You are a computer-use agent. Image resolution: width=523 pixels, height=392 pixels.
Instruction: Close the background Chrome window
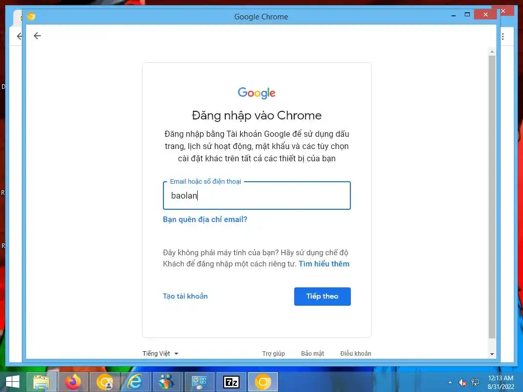click(x=503, y=11)
